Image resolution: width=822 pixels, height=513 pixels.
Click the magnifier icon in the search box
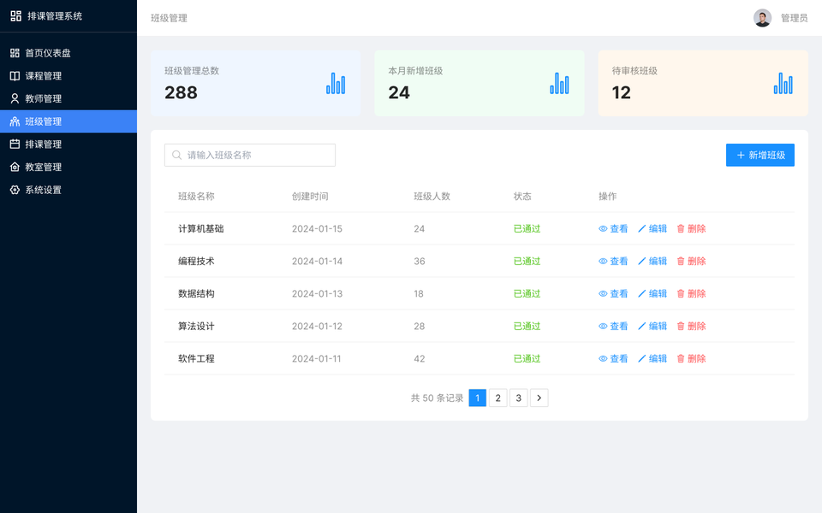(x=176, y=155)
